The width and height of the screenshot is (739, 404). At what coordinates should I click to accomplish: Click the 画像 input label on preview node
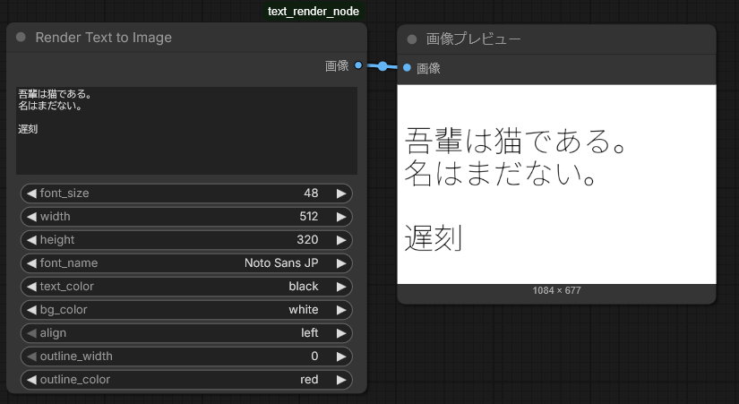pyautogui.click(x=428, y=68)
